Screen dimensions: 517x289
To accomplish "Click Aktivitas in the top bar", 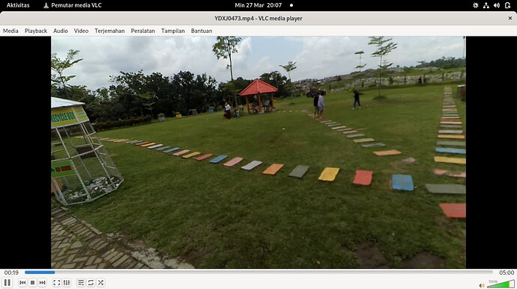I will point(18,5).
